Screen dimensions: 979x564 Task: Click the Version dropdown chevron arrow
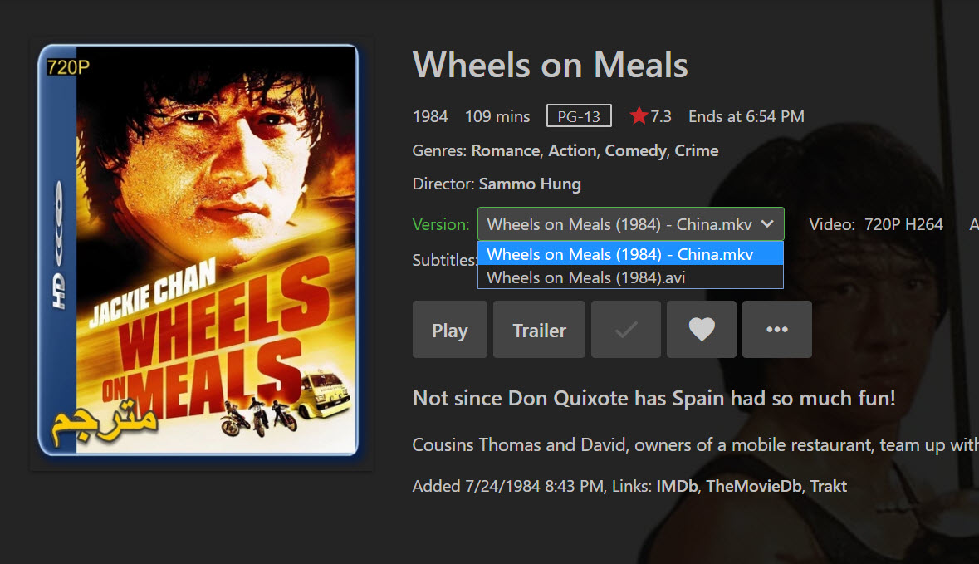(768, 224)
